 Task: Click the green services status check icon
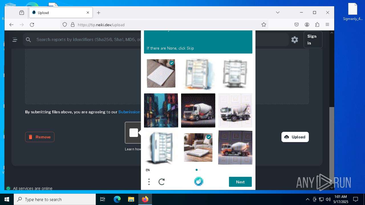click(8, 188)
